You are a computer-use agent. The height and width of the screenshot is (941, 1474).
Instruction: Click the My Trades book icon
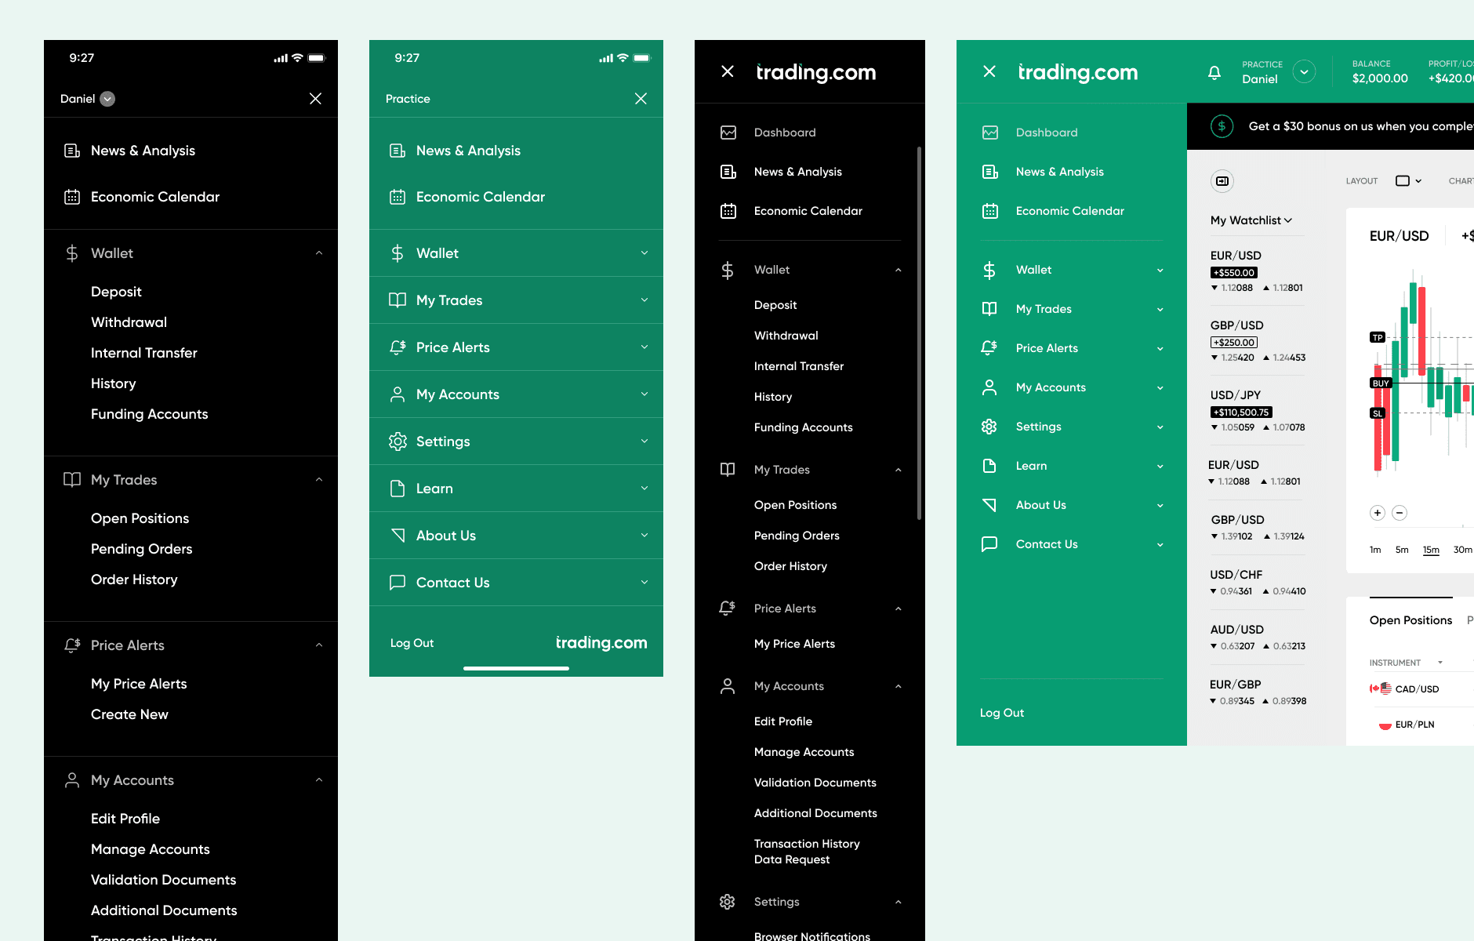727,469
